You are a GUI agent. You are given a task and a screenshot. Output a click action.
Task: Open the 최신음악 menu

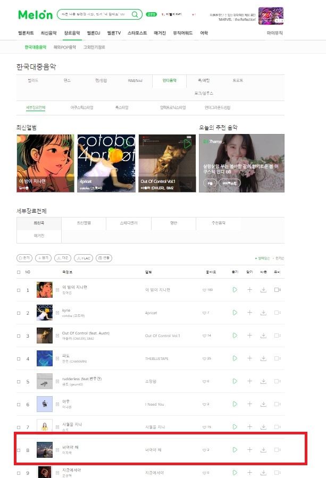click(x=49, y=33)
